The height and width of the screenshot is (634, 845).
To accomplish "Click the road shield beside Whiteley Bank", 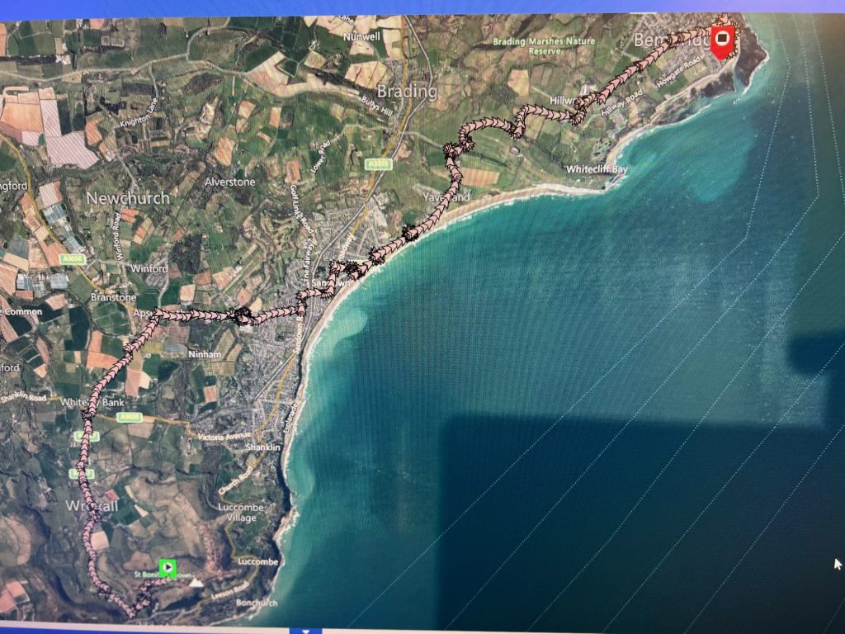I will [130, 417].
